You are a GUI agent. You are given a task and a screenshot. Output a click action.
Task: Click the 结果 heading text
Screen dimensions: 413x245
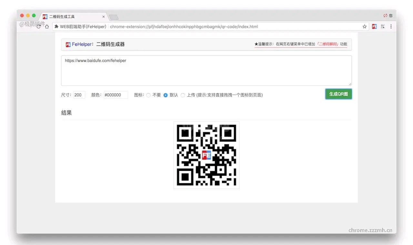(66, 113)
